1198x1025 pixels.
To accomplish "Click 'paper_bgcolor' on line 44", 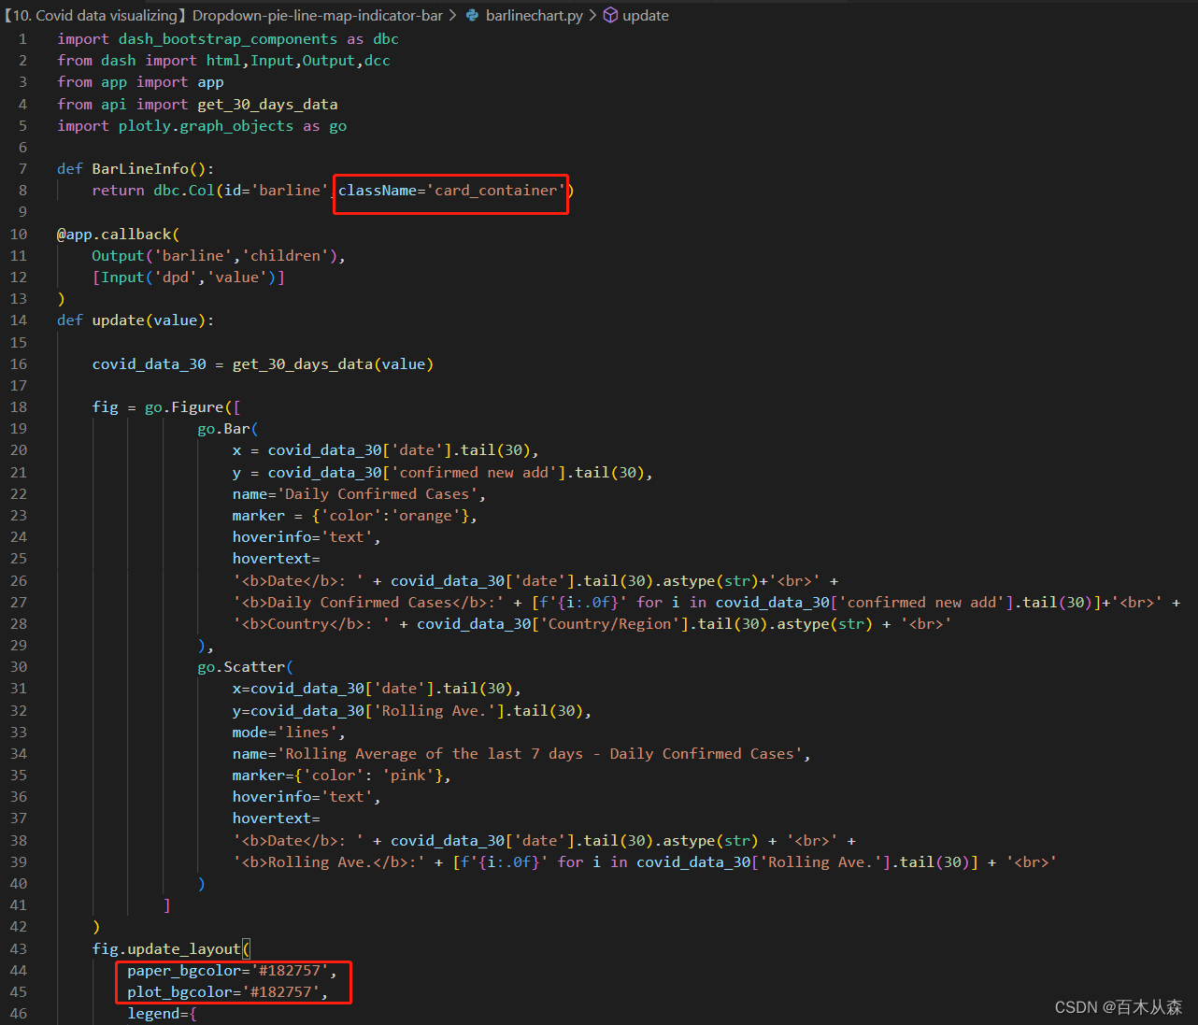I will tap(184, 971).
